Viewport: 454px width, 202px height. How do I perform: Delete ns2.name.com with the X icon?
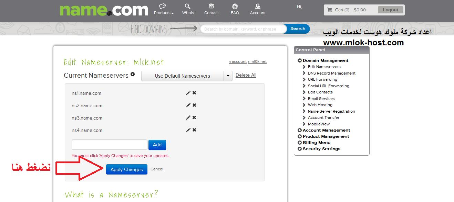coord(194,105)
